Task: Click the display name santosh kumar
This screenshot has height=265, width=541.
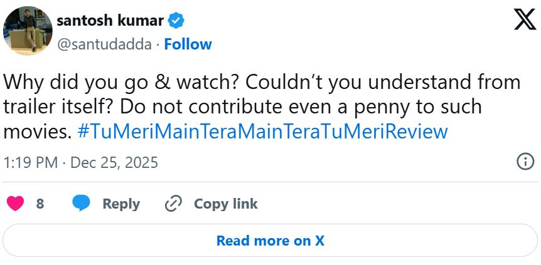Action: pyautogui.click(x=110, y=21)
